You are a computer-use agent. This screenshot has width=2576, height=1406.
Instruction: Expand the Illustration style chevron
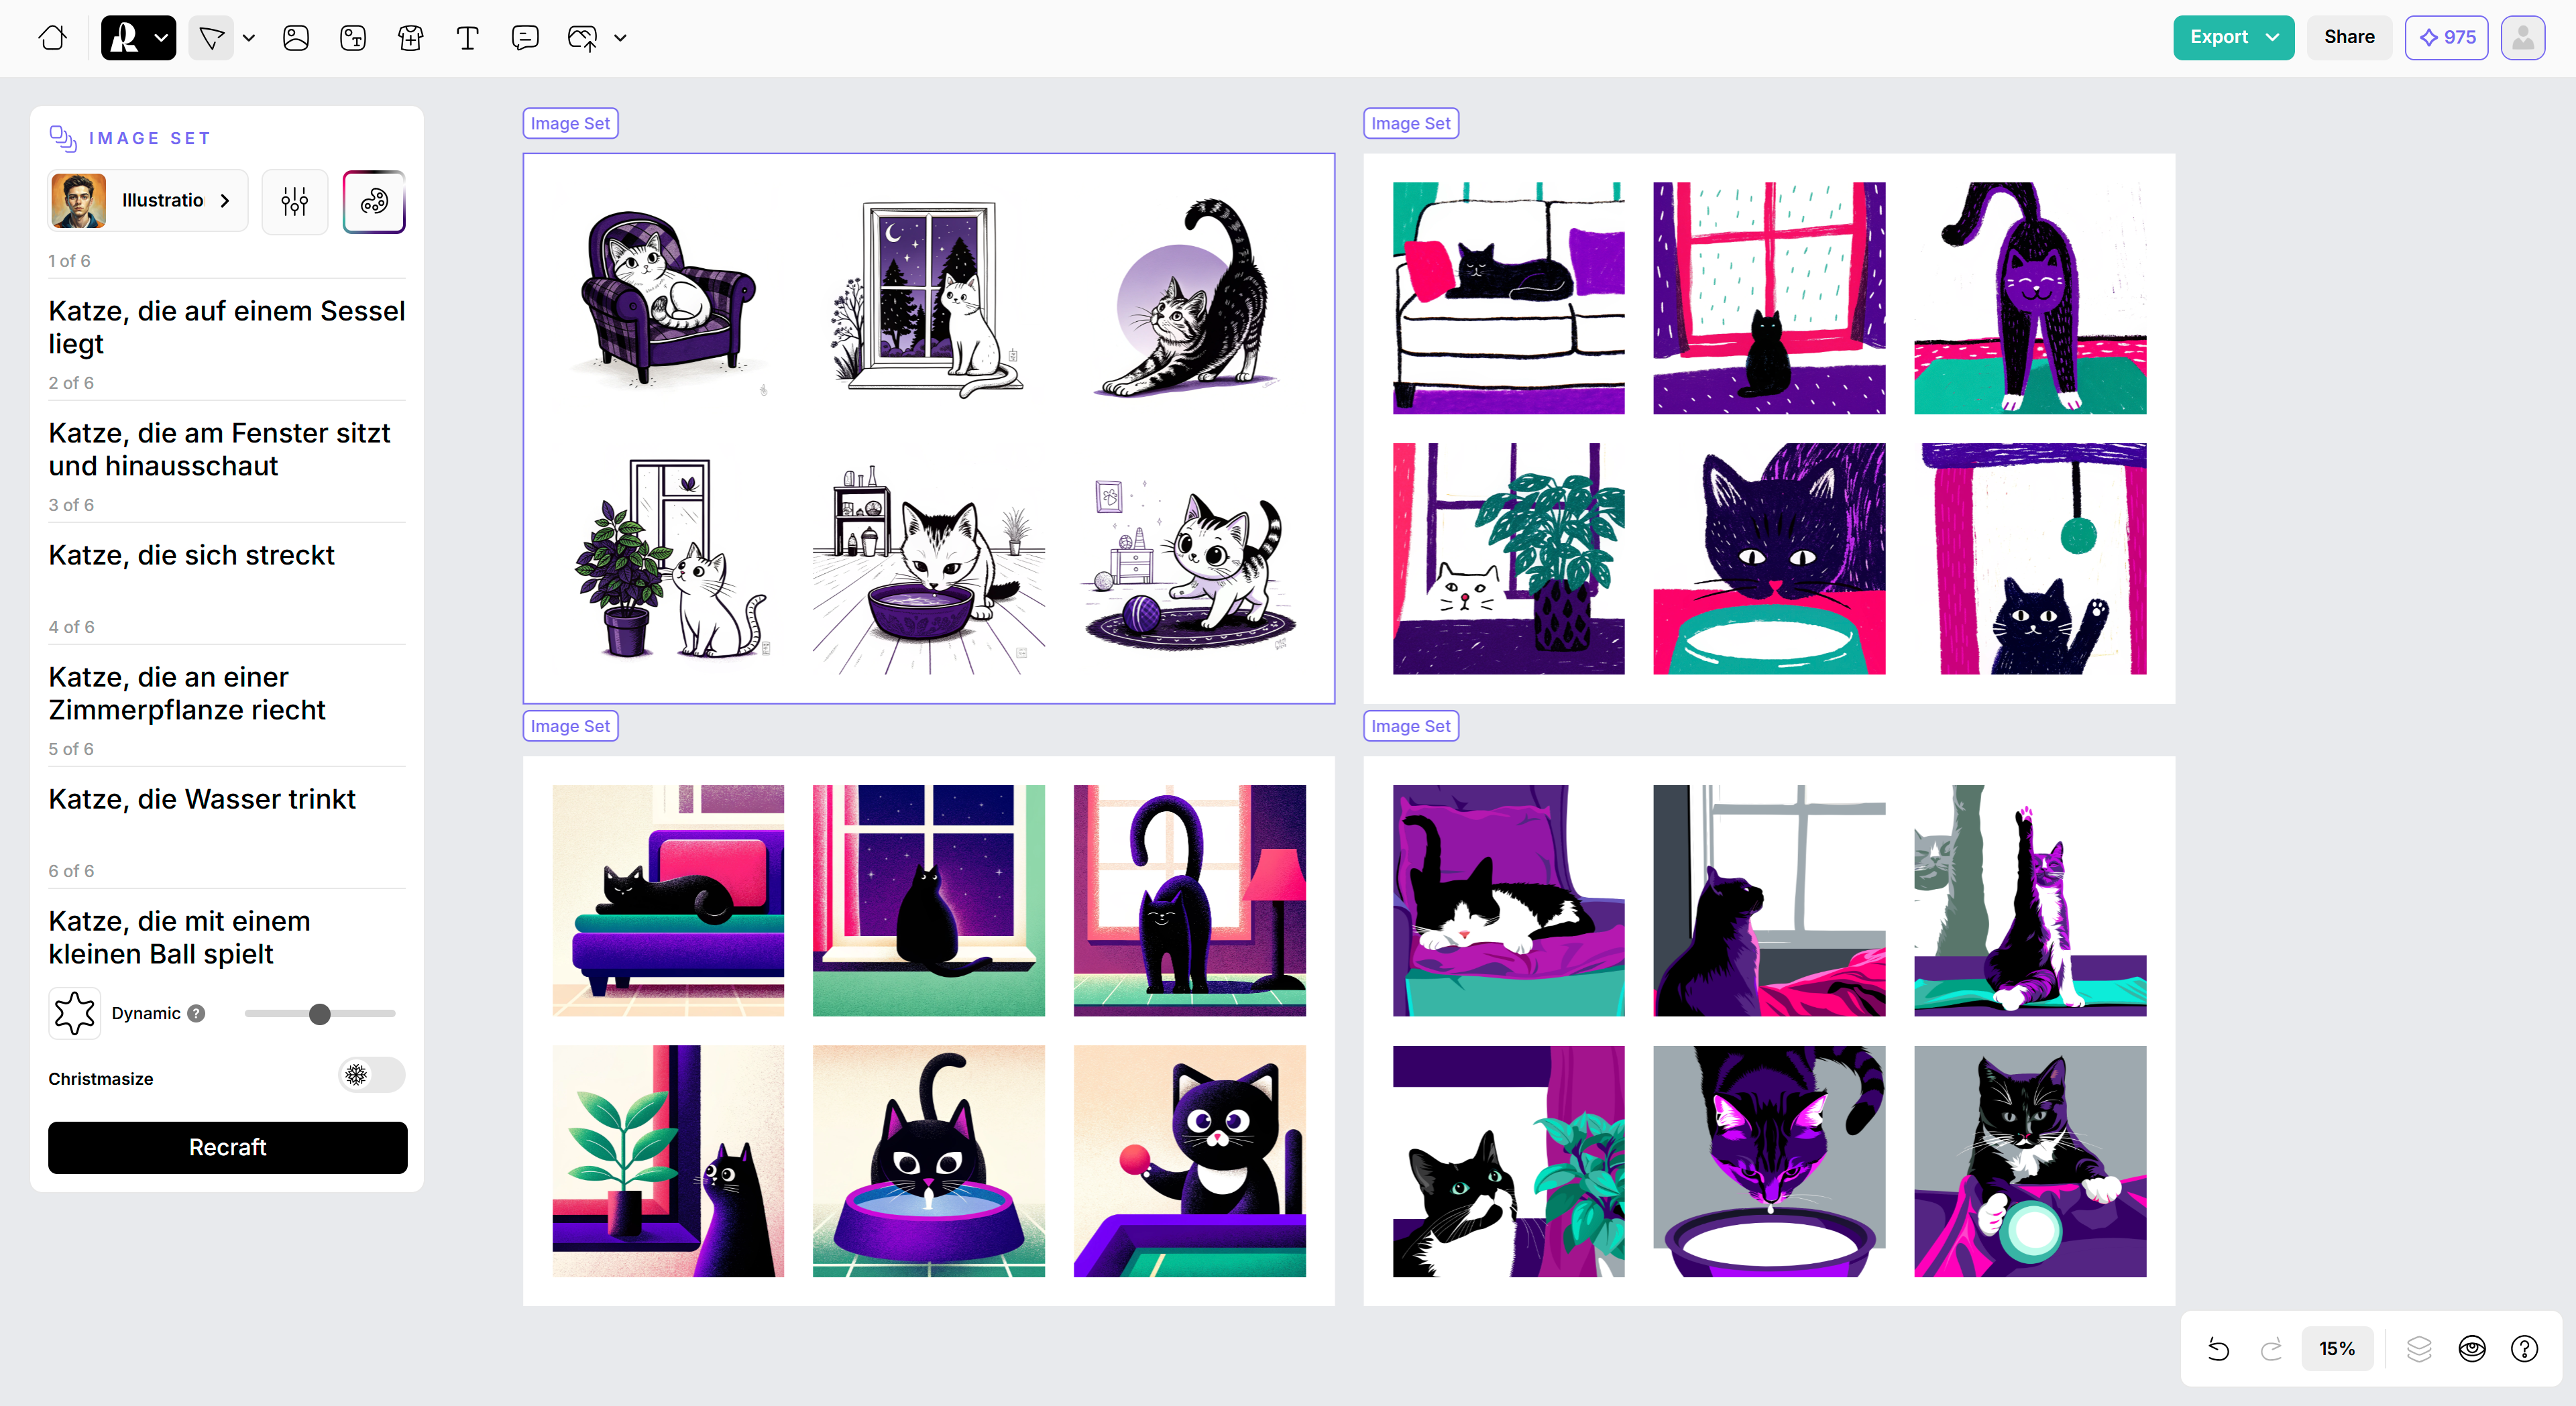224,200
